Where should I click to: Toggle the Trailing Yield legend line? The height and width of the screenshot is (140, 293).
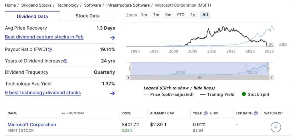coord(217,94)
